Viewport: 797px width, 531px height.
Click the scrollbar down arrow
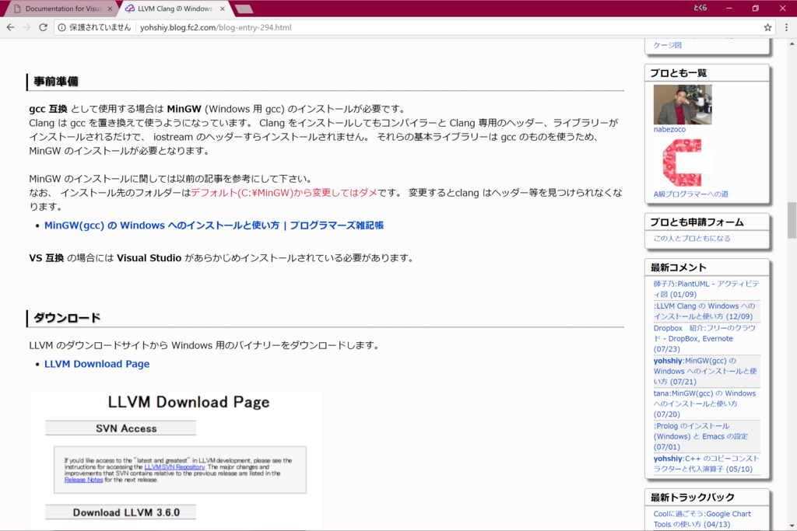[792, 526]
